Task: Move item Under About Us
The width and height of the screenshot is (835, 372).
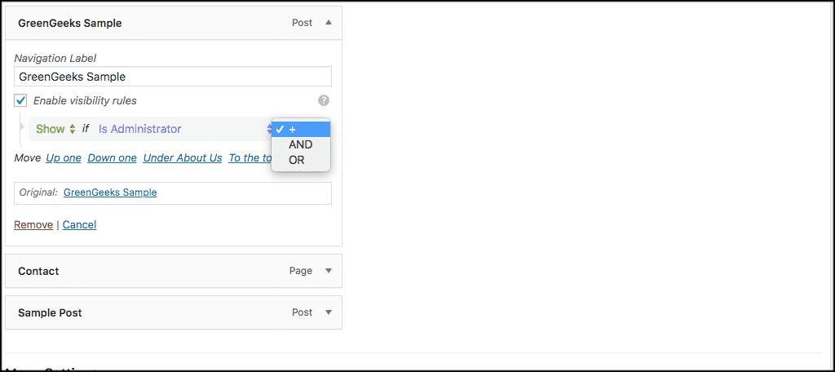Action: pos(183,158)
